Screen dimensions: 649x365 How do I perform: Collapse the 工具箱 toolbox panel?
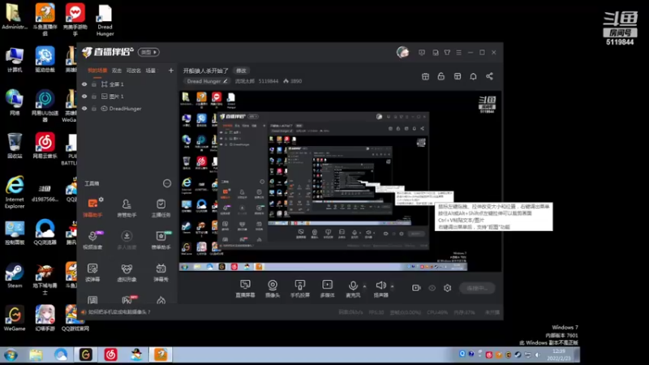click(167, 183)
